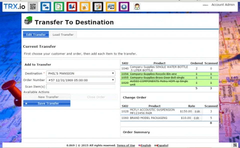Click SKU 1060 cell
Image resolution: width=240 pixels, height=148 pixels.
(125, 118)
